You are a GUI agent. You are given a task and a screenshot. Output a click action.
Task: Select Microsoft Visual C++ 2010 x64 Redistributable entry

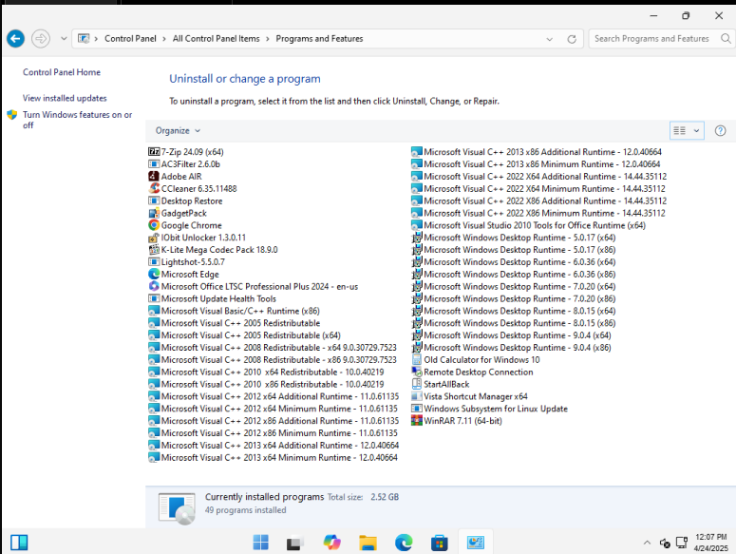[266, 372]
